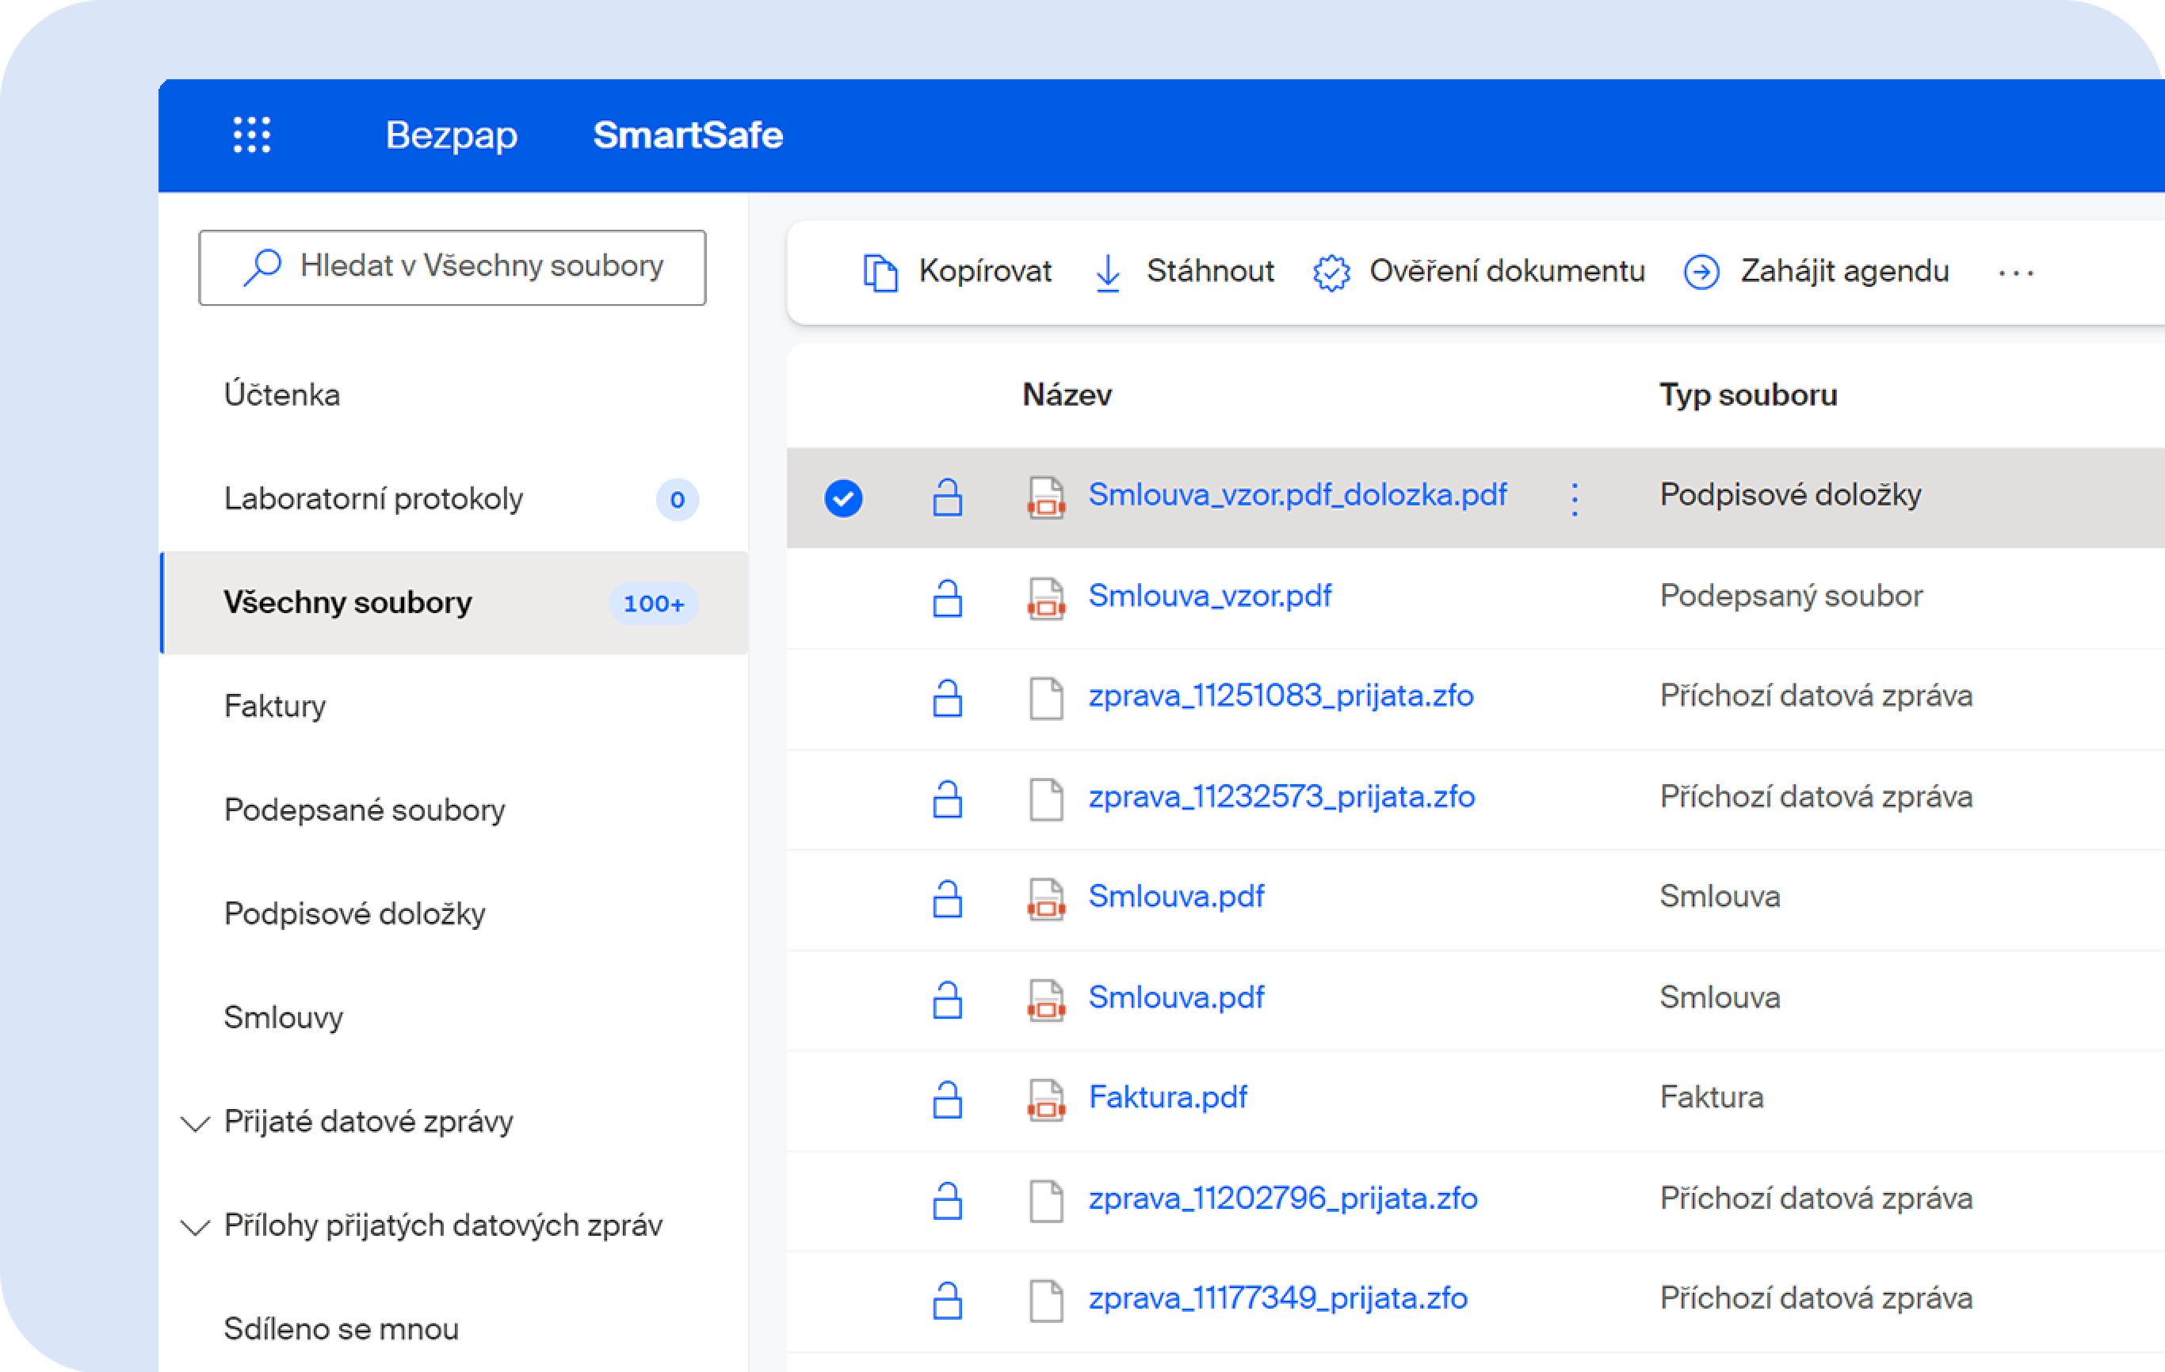The image size is (2165, 1372).
Task: Sort by Název column header
Action: pos(1067,395)
